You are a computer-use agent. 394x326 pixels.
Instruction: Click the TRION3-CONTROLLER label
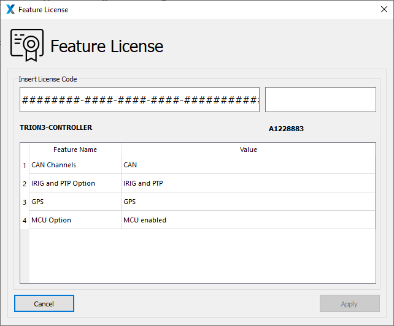(56, 127)
